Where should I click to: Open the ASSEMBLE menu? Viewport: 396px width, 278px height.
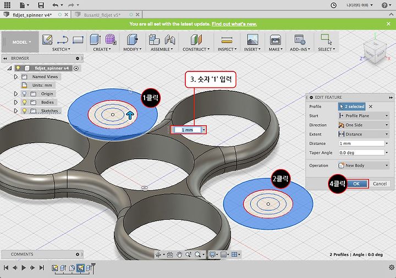click(x=162, y=49)
